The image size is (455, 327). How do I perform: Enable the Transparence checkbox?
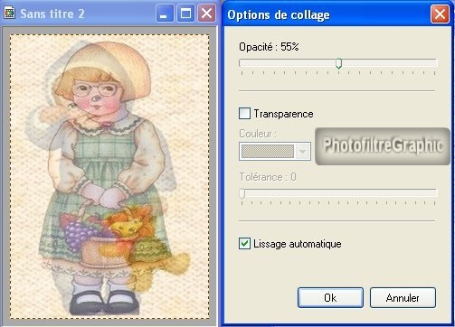[x=244, y=114]
